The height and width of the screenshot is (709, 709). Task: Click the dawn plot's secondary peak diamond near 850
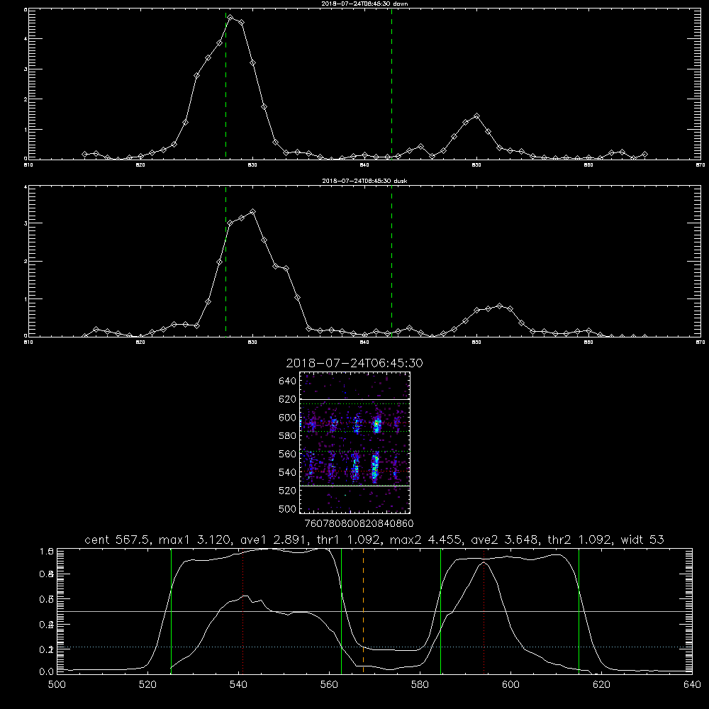(476, 116)
